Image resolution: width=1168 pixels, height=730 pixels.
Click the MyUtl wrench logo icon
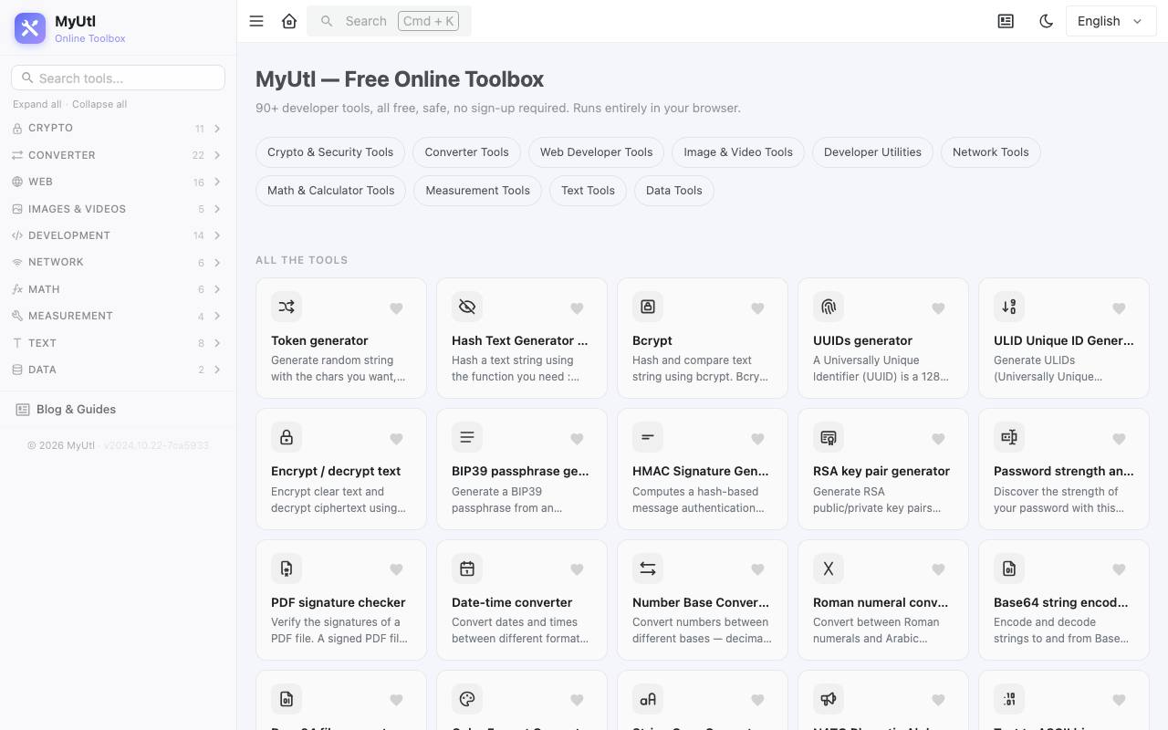[x=30, y=28]
